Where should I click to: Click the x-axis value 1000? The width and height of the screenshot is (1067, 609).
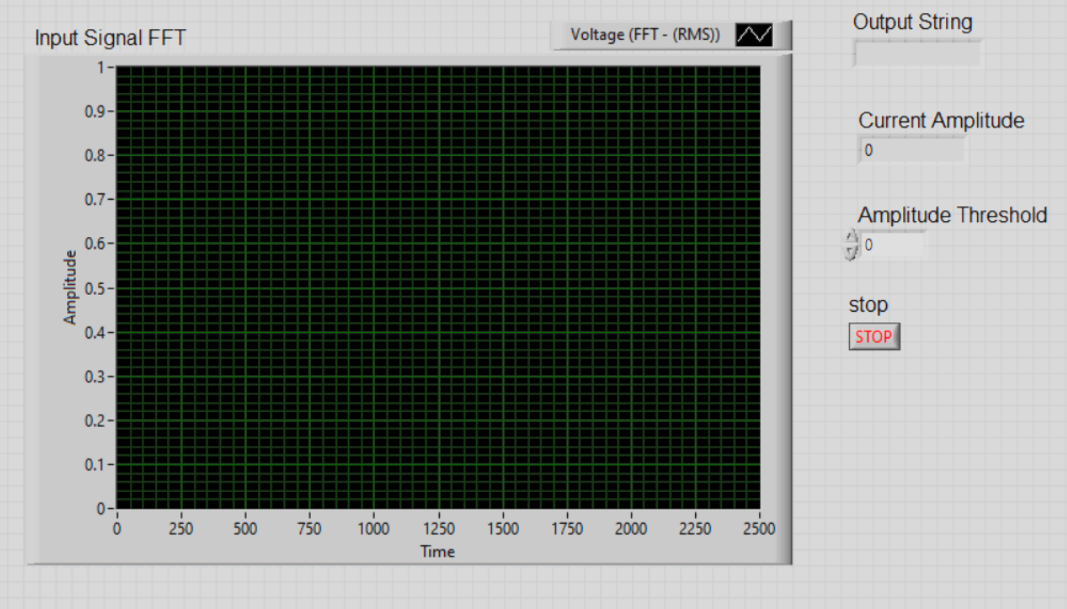pyautogui.click(x=374, y=529)
